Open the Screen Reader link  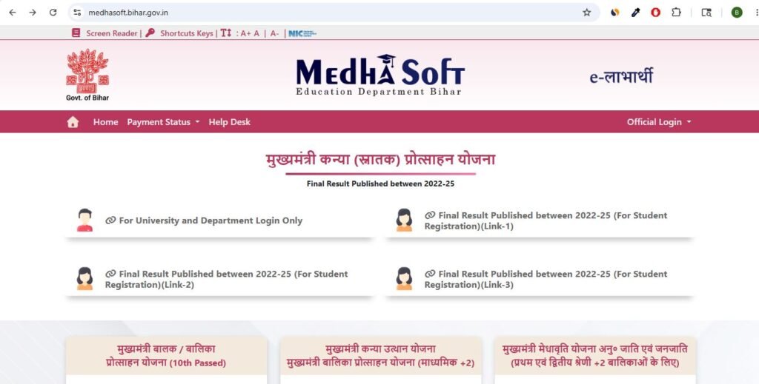112,33
